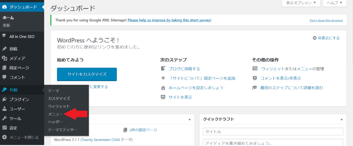353x146 pixels.
Task: Open the short survey link in notice
Action: click(x=169, y=20)
